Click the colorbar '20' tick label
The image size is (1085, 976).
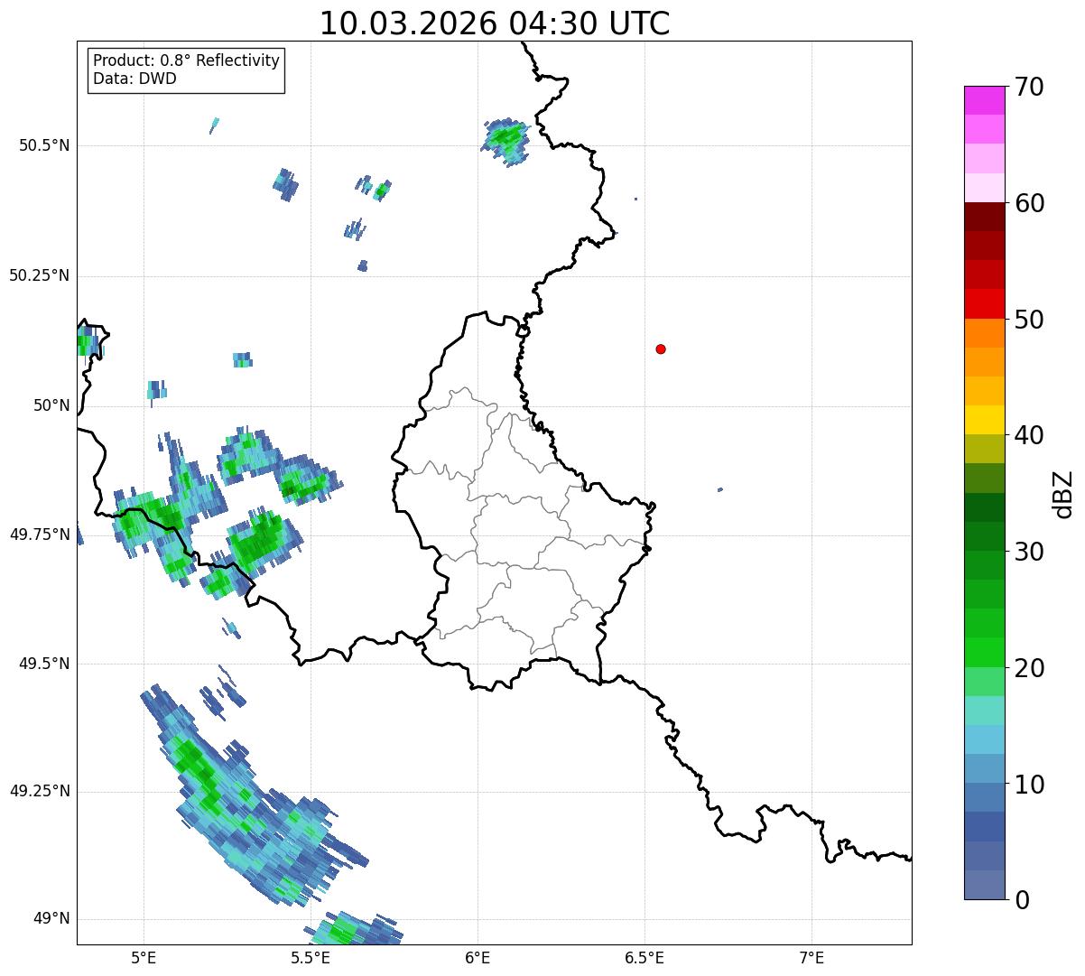1029,668
